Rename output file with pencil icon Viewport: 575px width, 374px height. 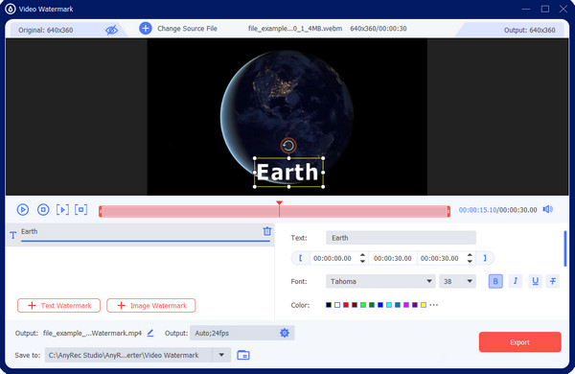coord(150,333)
